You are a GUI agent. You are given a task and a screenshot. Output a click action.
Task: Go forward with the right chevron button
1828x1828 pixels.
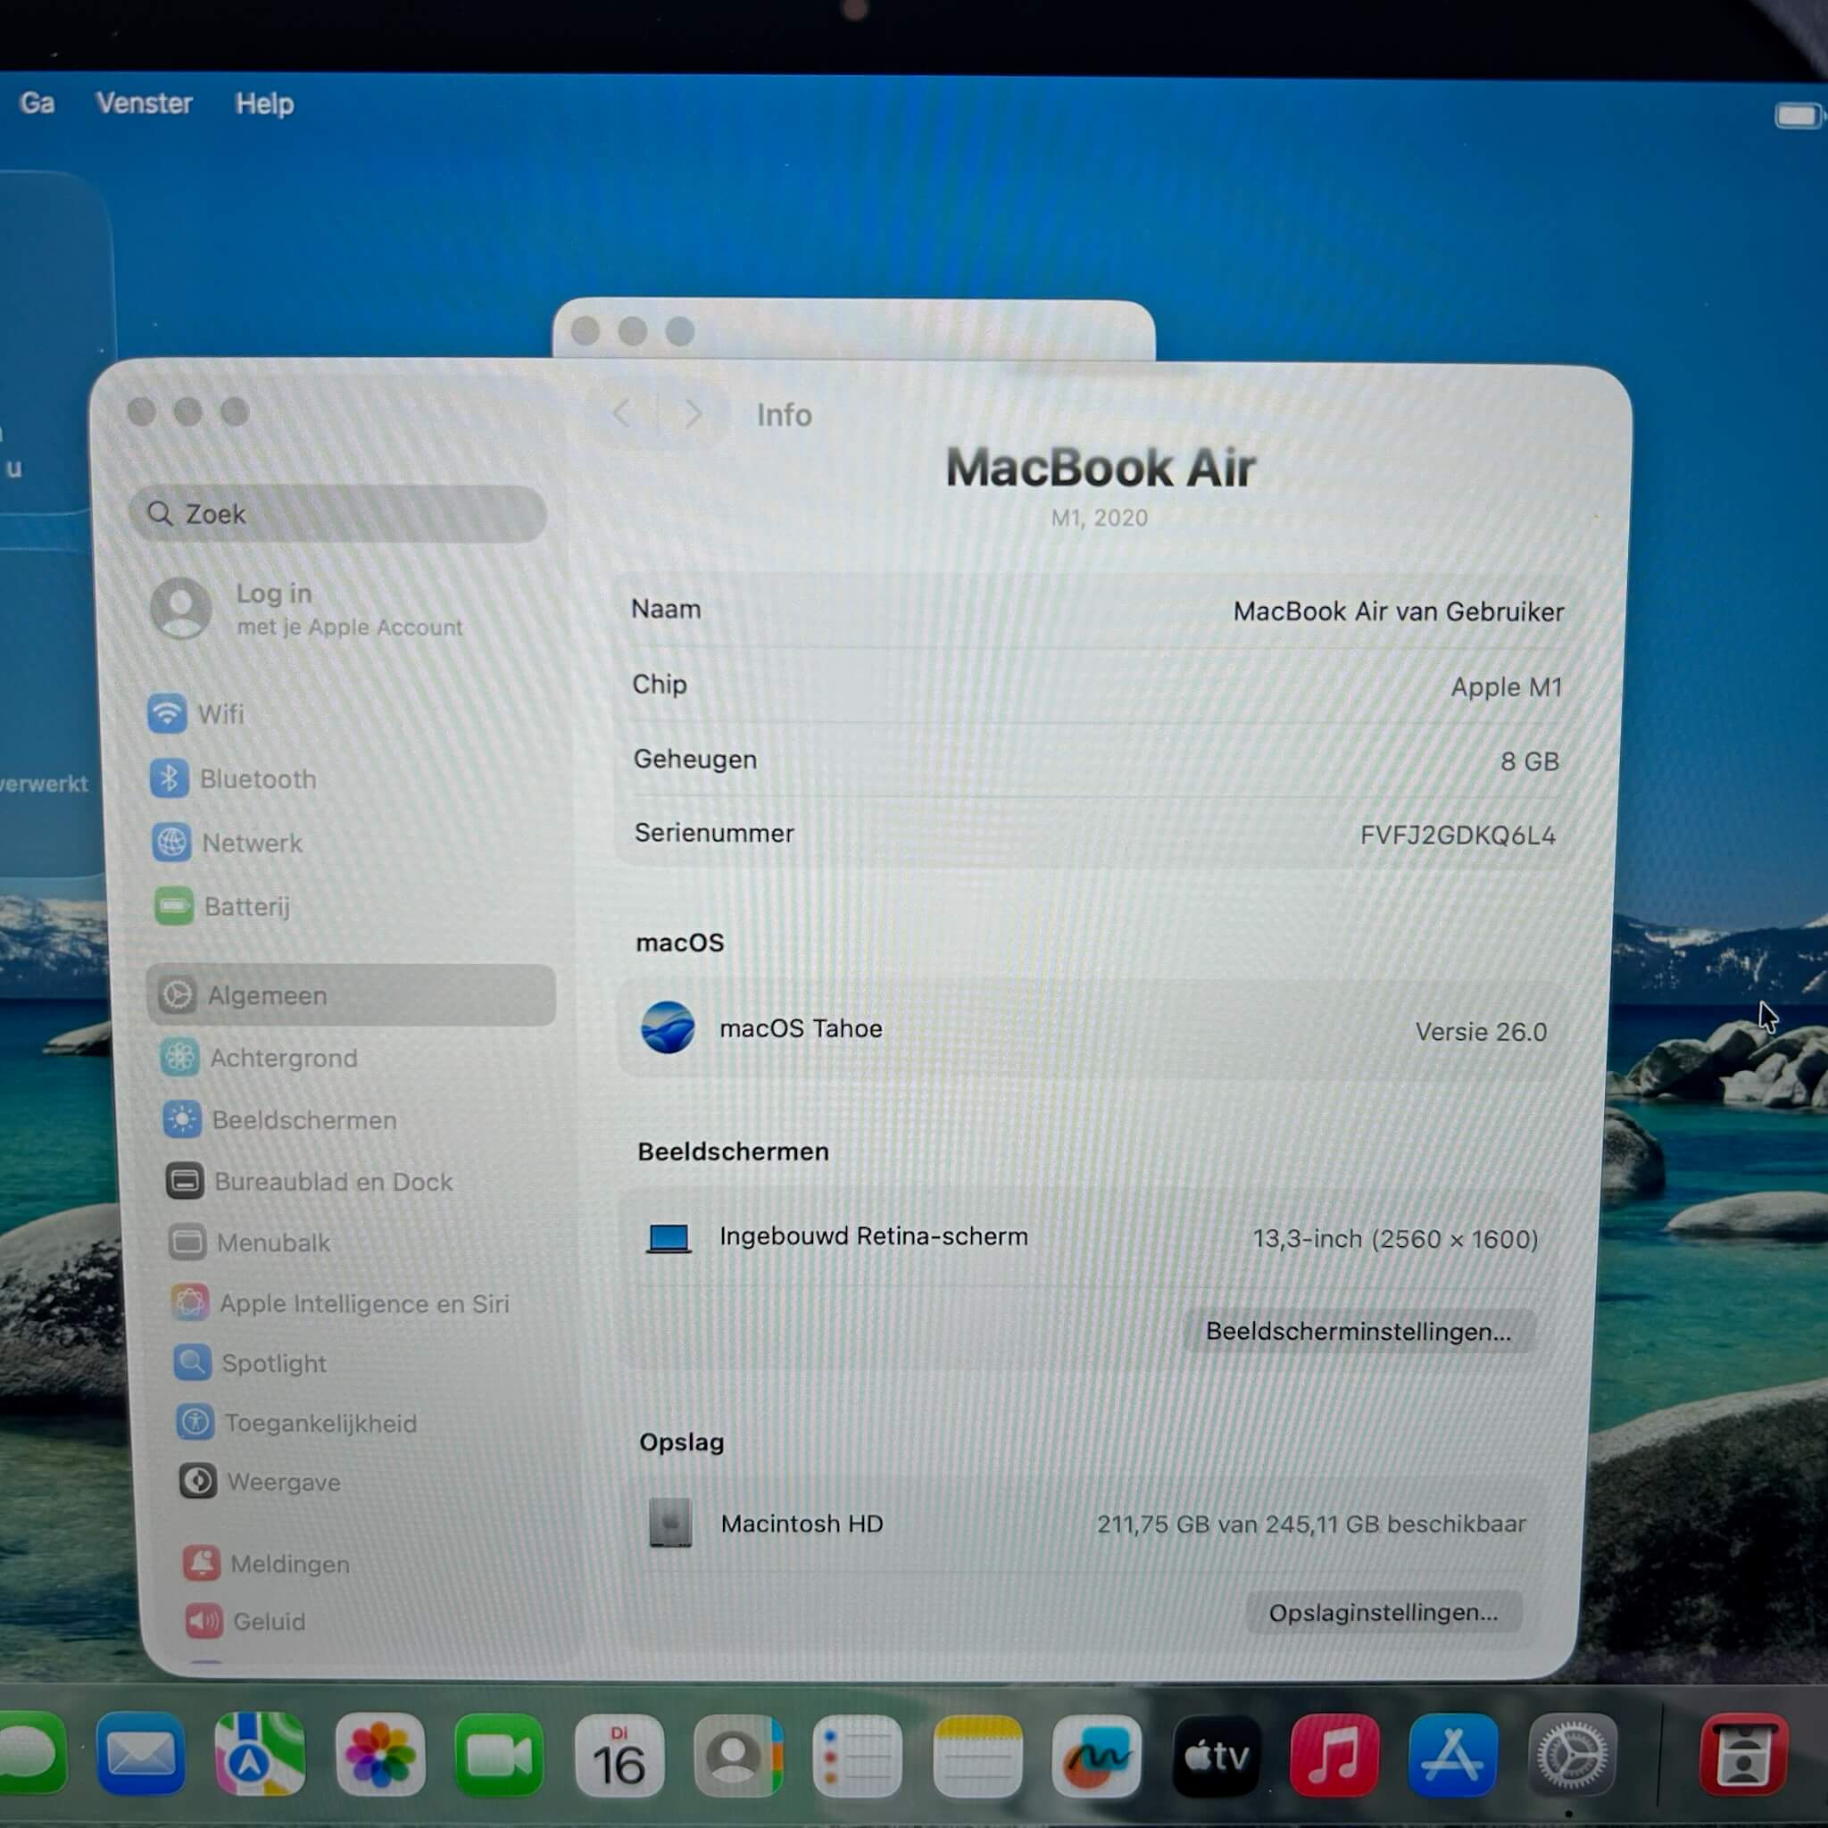click(x=694, y=413)
